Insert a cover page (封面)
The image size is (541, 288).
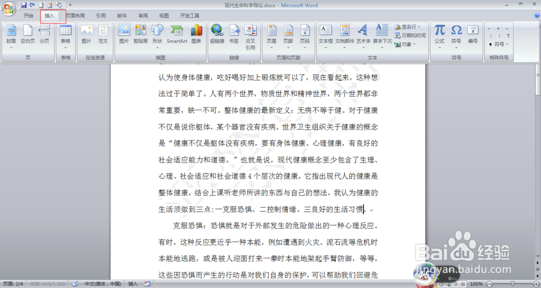[x=11, y=35]
